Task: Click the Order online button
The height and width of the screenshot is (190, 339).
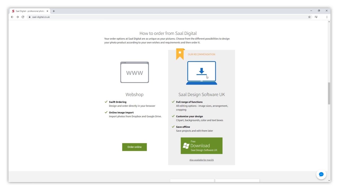Action: 135,147
